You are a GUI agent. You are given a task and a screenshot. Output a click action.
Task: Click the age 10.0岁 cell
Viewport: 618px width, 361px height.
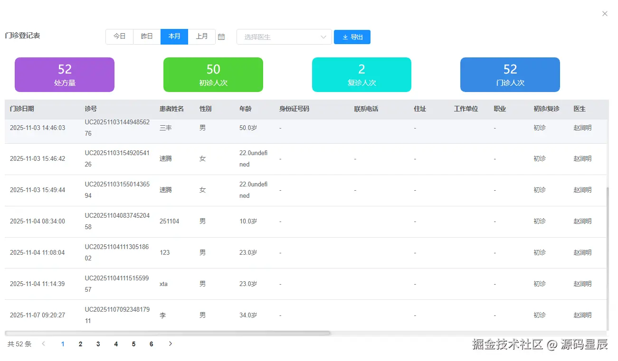[x=248, y=221]
